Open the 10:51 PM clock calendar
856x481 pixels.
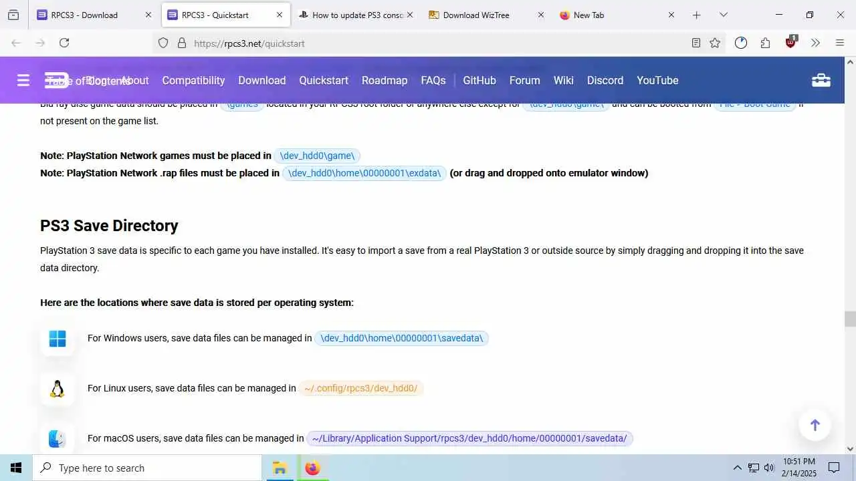pos(799,468)
